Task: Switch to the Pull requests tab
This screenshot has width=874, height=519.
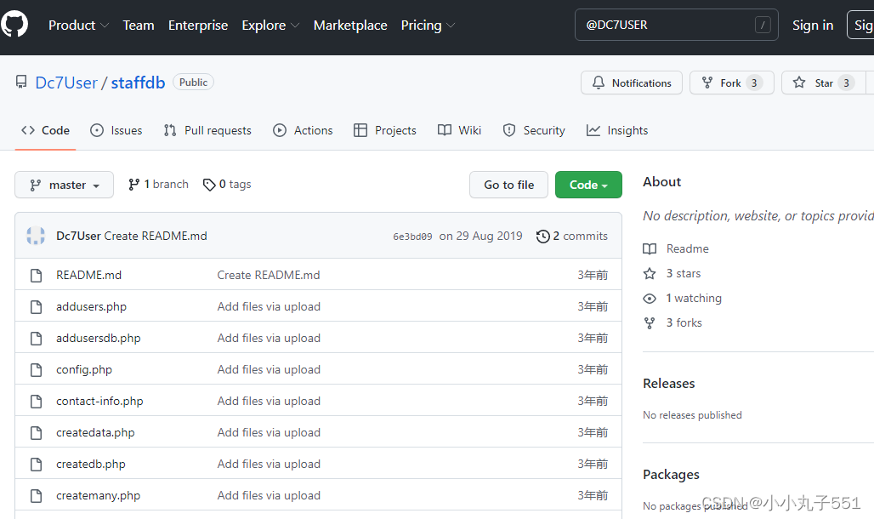Action: 207,130
